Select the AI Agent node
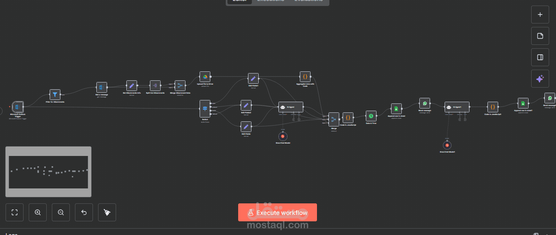 (291, 107)
